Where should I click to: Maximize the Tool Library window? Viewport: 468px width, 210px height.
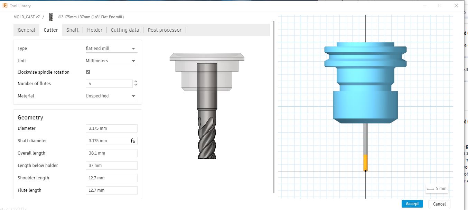coord(440,6)
